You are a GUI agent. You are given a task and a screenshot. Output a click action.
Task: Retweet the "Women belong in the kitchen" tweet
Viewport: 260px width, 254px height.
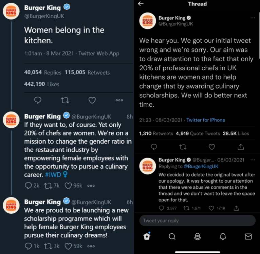(64, 100)
